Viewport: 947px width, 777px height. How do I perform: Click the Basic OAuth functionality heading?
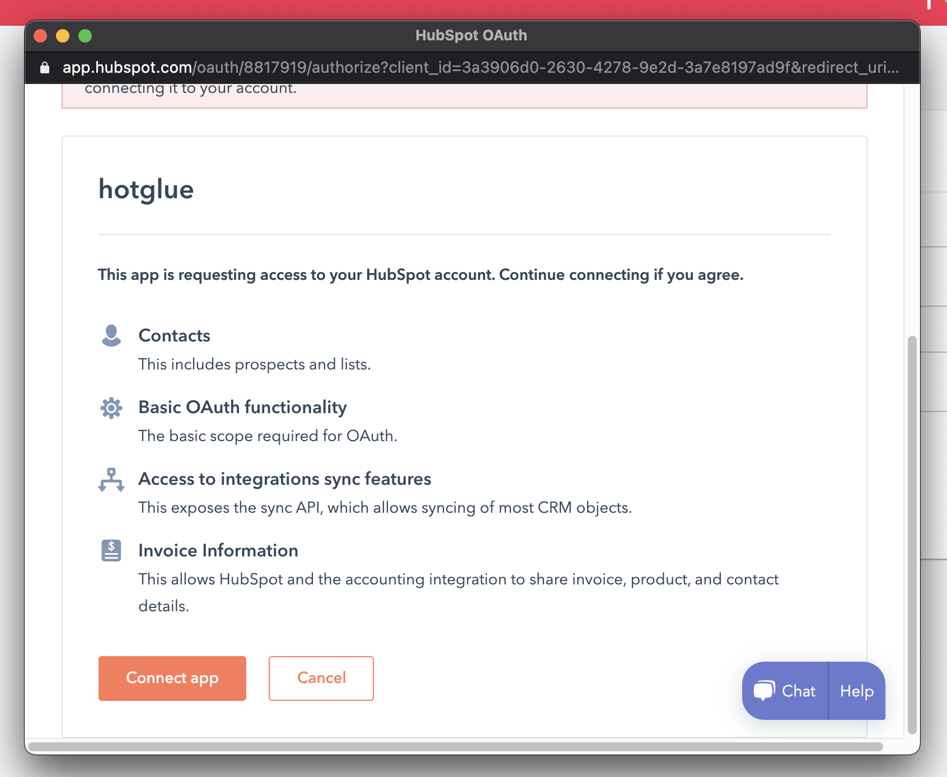243,407
